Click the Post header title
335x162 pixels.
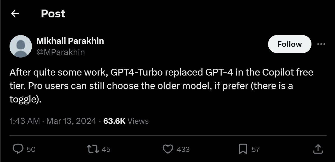pos(53,13)
